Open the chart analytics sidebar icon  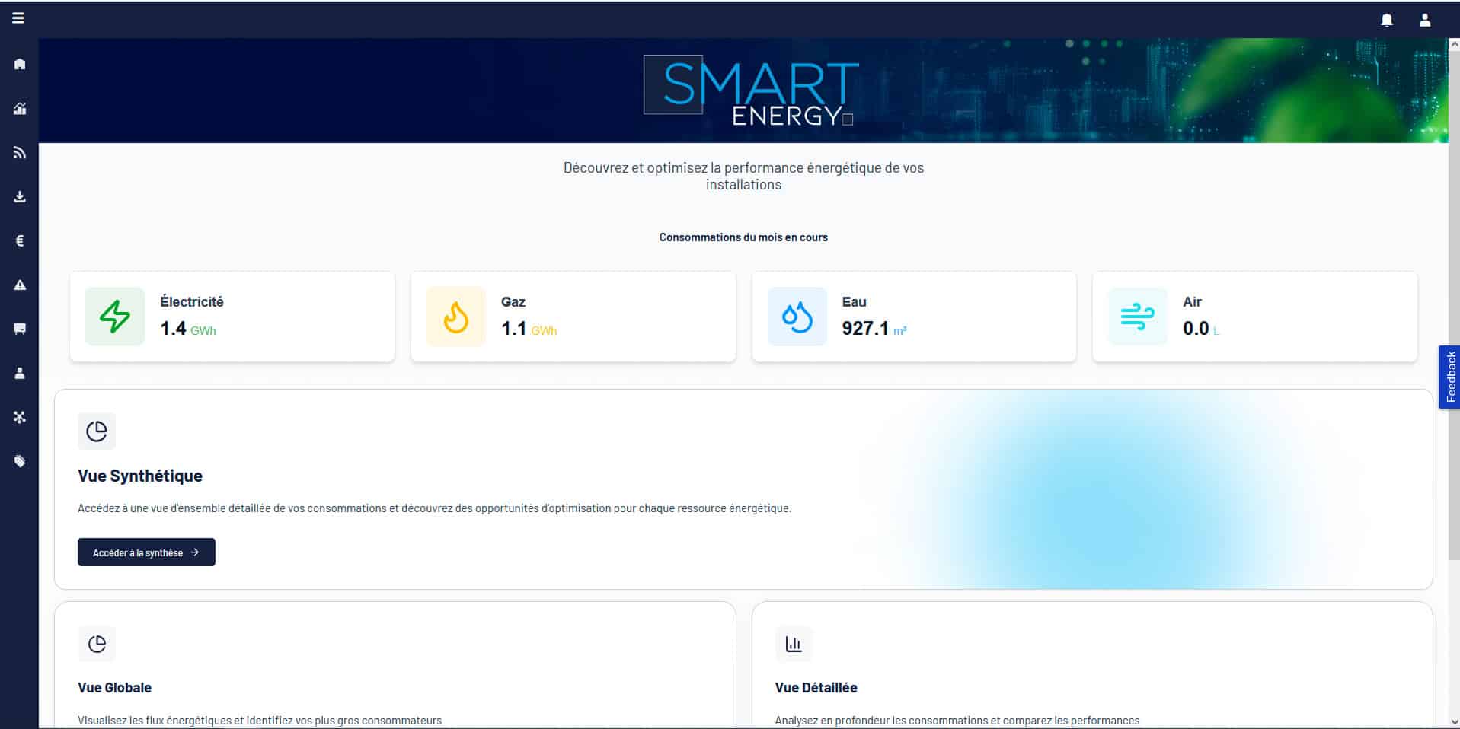coord(20,109)
